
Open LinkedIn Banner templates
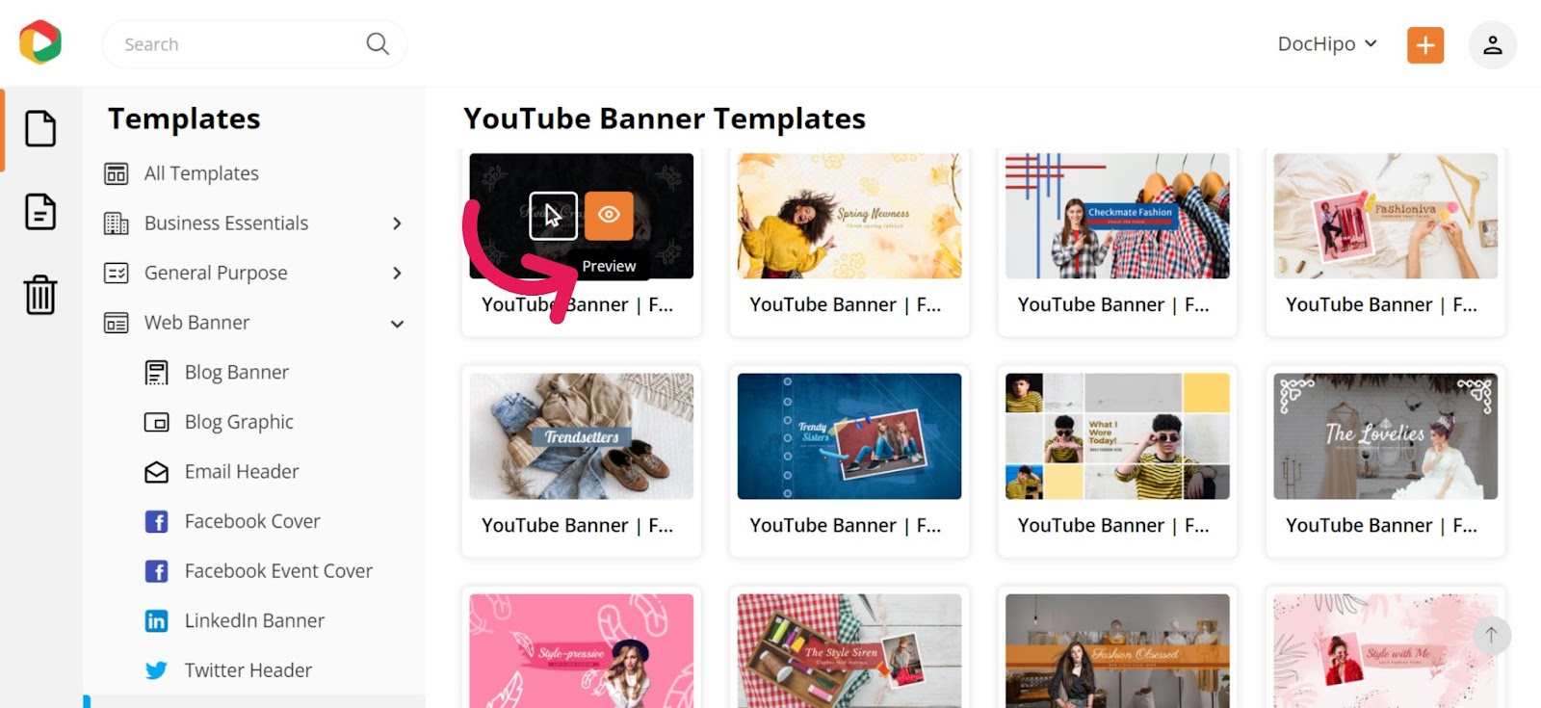[x=254, y=621]
